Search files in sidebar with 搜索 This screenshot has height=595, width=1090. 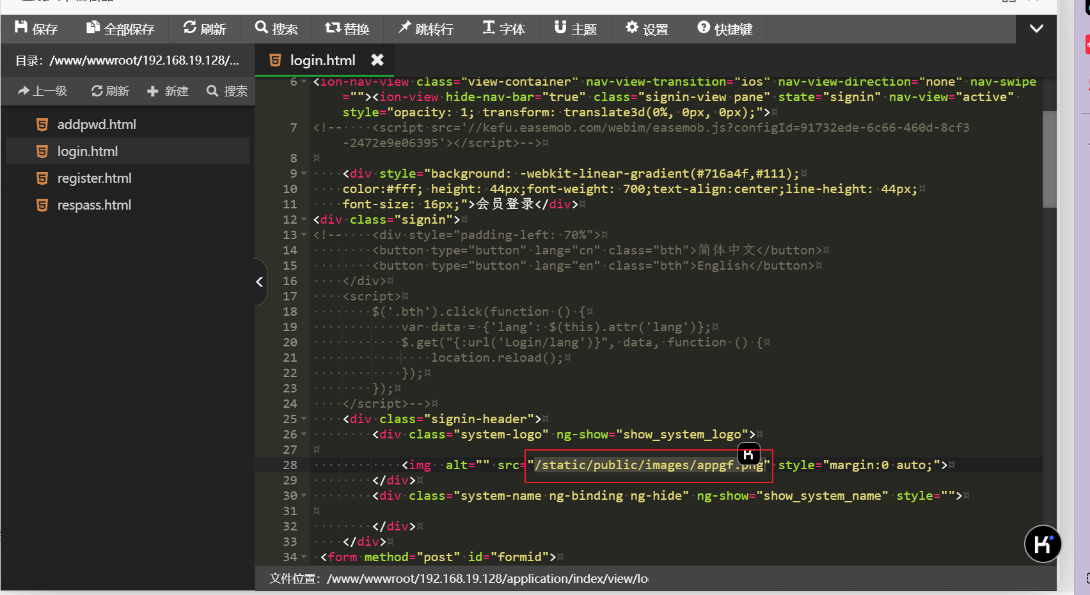226,91
